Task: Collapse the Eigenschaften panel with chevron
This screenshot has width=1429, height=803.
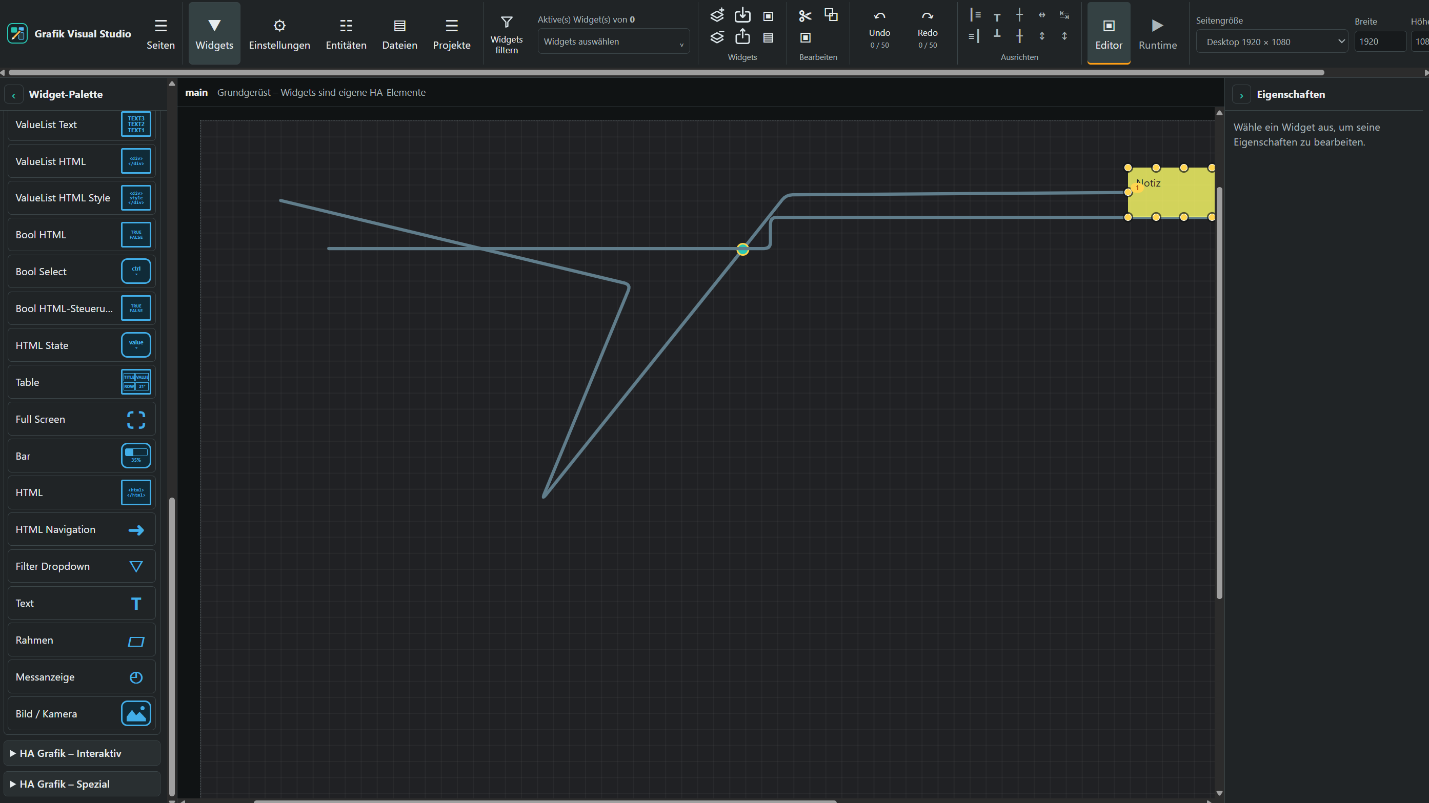Action: coord(1241,95)
